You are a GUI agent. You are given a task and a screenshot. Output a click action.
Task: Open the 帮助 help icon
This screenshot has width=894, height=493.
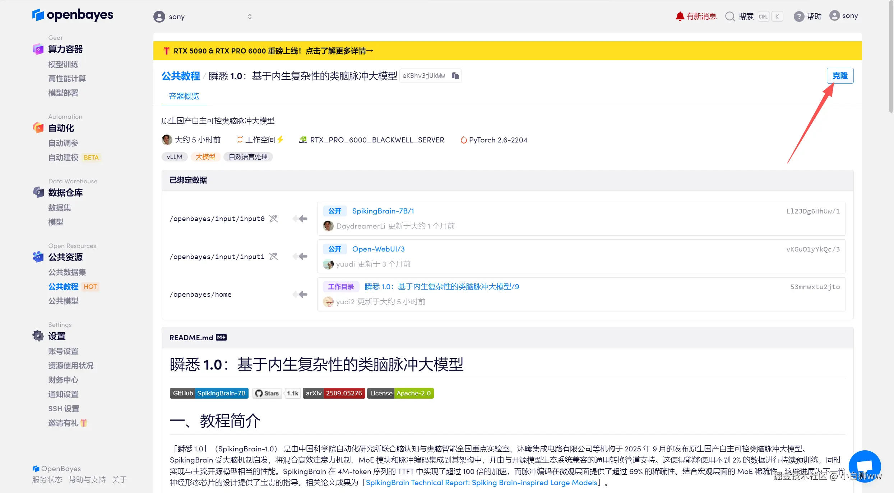click(798, 17)
